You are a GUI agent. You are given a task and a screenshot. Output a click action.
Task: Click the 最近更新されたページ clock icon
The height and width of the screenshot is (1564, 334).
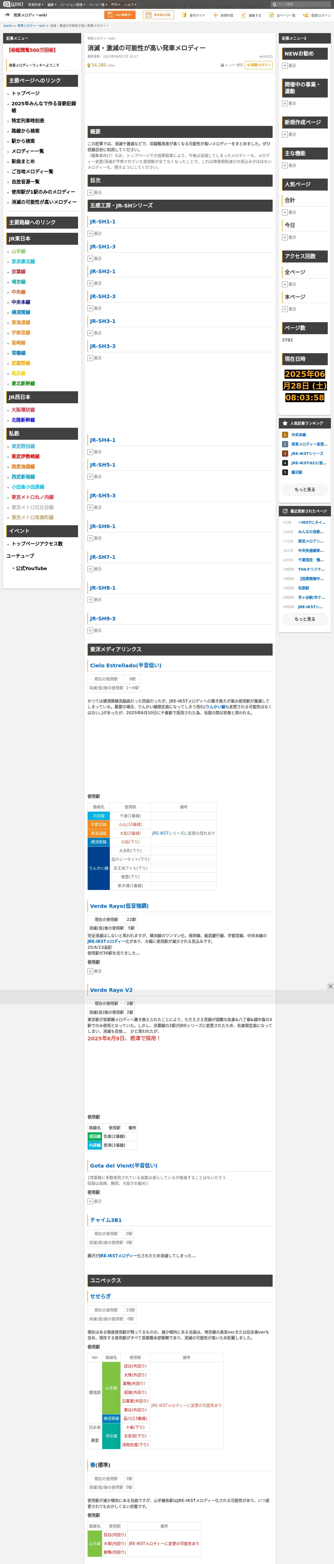(x=285, y=511)
